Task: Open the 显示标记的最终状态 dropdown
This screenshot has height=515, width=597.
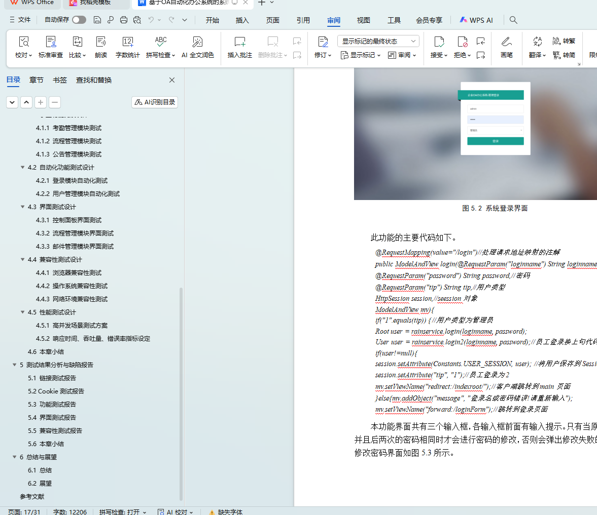Action: [378, 41]
